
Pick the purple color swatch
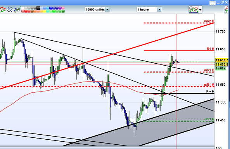pos(60,8)
